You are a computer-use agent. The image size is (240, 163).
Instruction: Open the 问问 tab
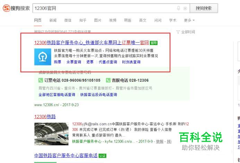(158, 20)
